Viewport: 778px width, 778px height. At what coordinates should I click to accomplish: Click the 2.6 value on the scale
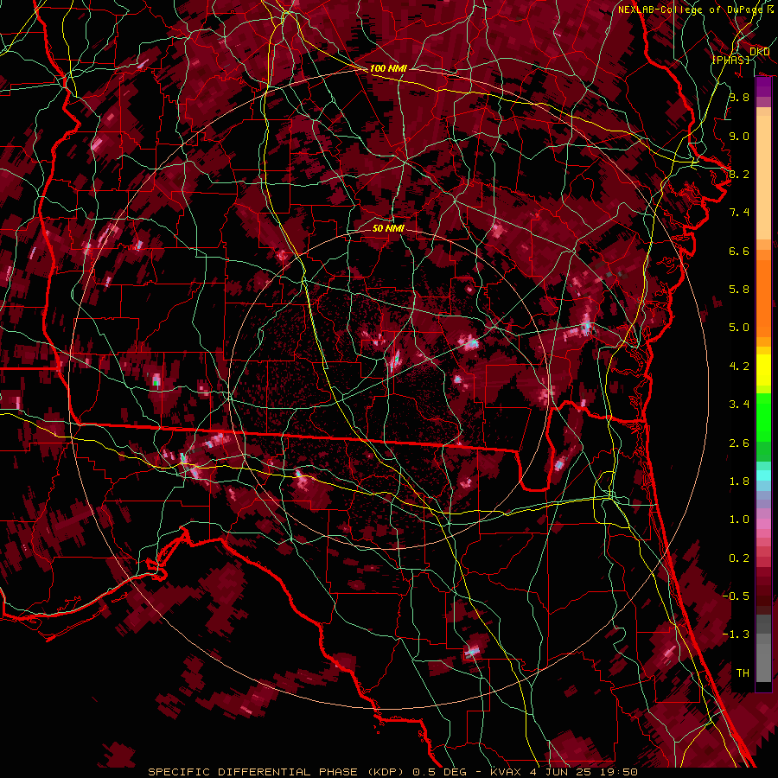739,443
